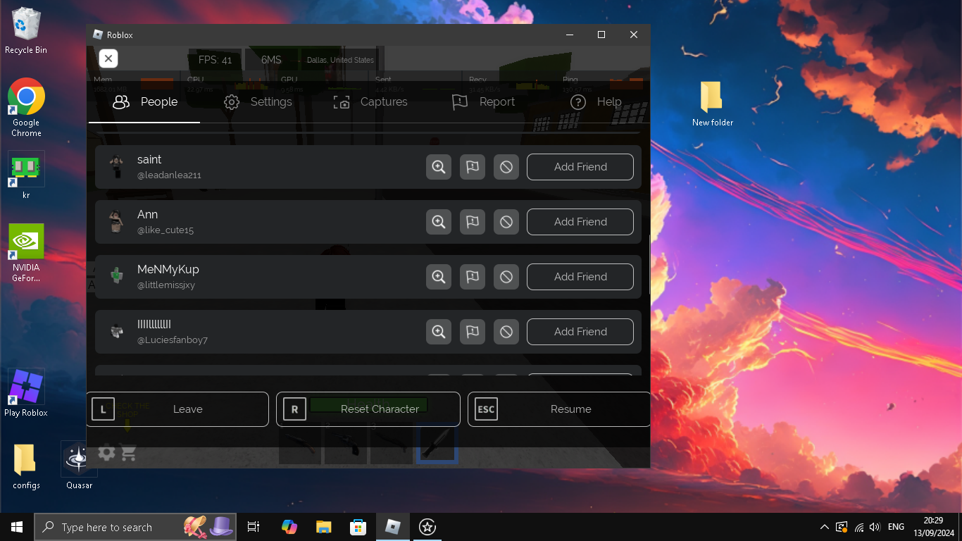Block player Ann
The width and height of the screenshot is (962, 541).
[506, 222]
